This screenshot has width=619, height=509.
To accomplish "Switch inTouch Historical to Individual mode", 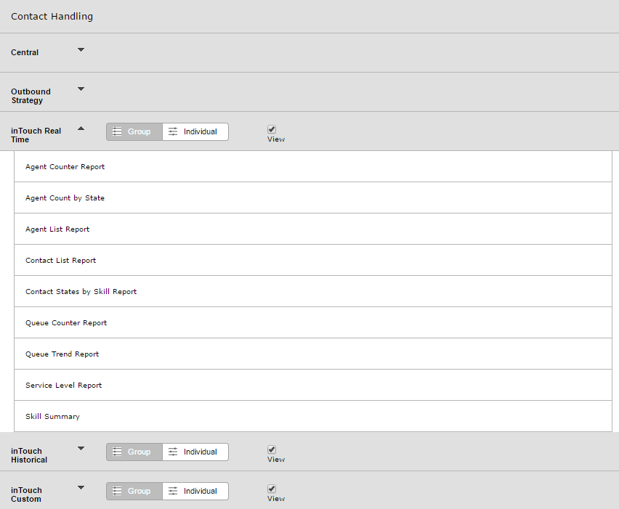I will coord(195,452).
